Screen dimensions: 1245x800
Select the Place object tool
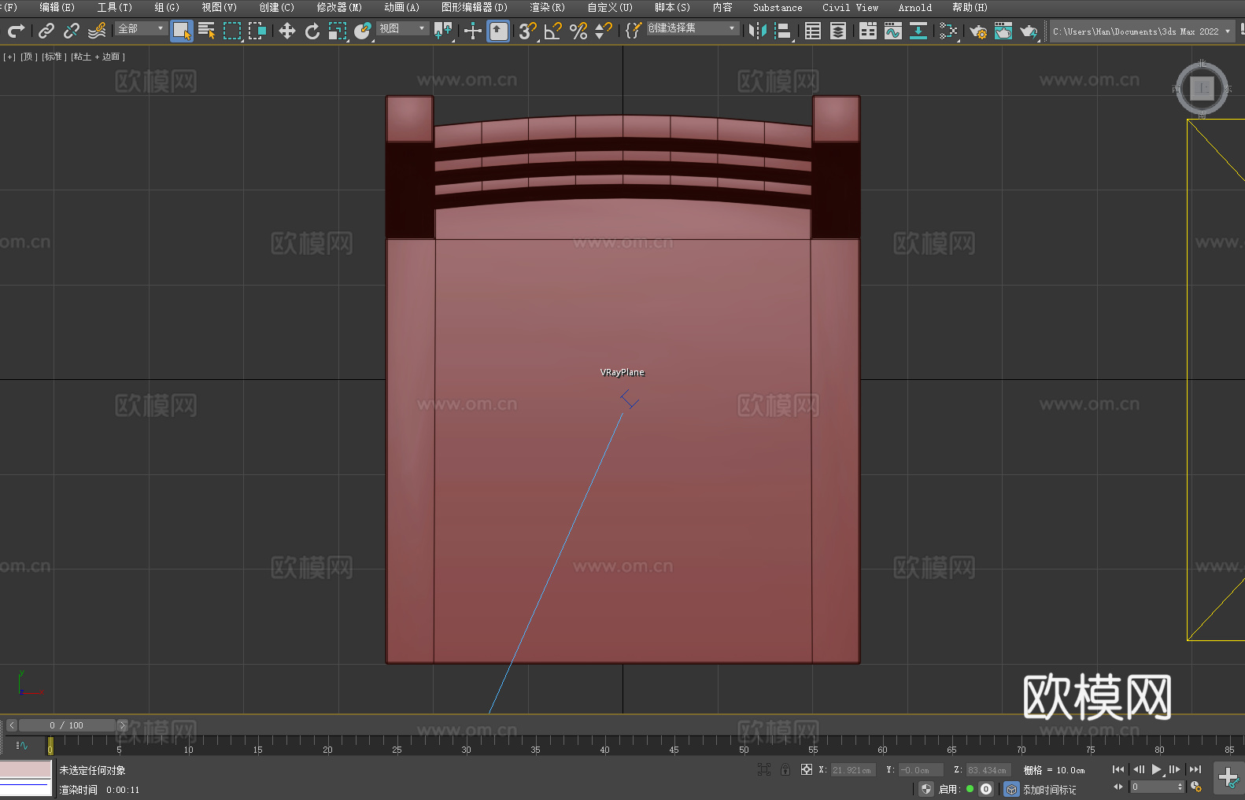tap(363, 31)
